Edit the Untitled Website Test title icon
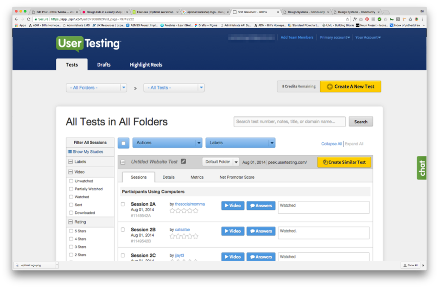439x288 pixels. (183, 161)
